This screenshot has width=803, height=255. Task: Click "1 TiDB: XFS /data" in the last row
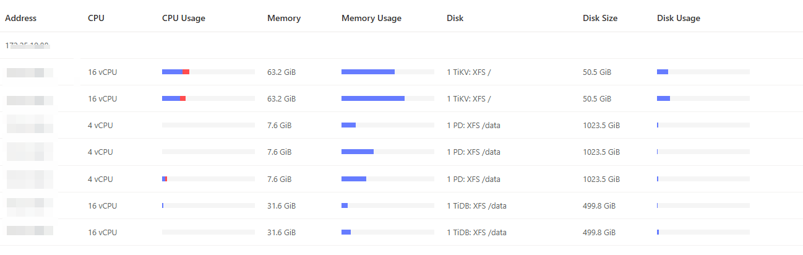(x=476, y=233)
